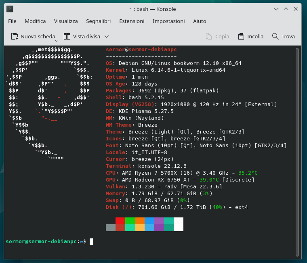The height and width of the screenshot is (263, 307).
Task: Click the 'Swap: 0 B / 68.97 GiB' line
Action: tap(147, 200)
